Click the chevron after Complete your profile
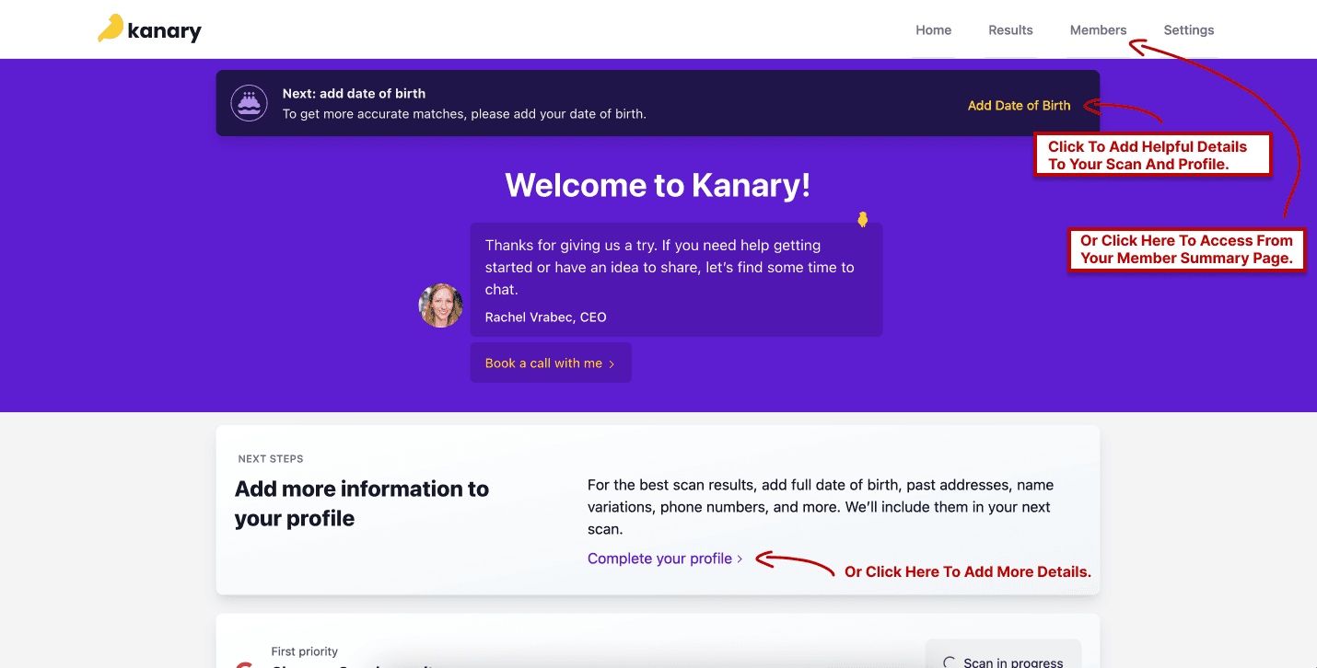1317x668 pixels. click(x=740, y=559)
